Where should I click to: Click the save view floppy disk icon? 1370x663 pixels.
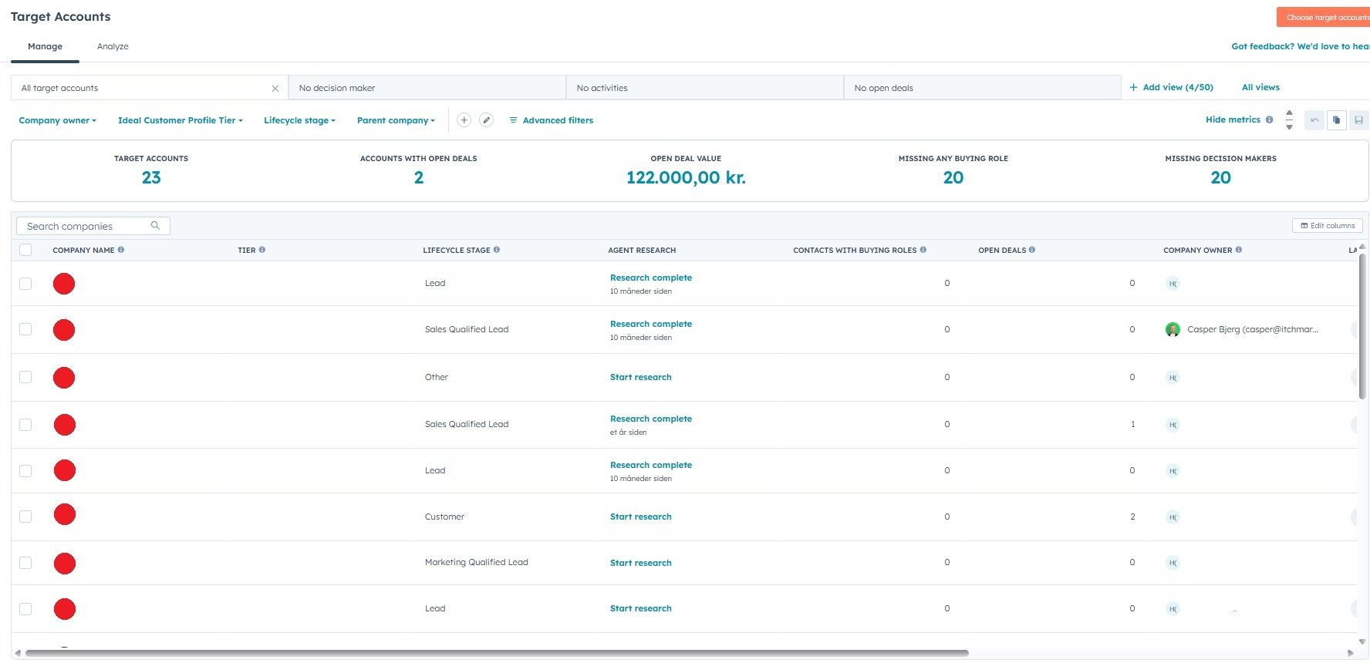(x=1358, y=120)
